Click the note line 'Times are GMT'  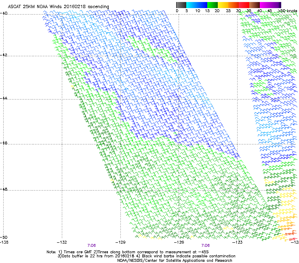[78, 252]
